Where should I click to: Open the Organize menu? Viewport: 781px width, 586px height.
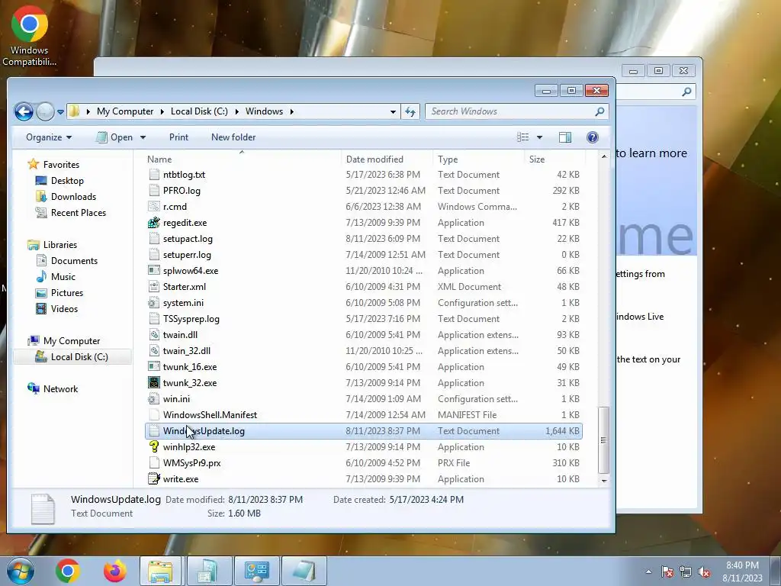click(49, 137)
